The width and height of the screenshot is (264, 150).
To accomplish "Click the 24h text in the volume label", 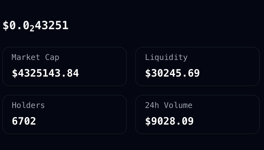I will coord(151,105).
